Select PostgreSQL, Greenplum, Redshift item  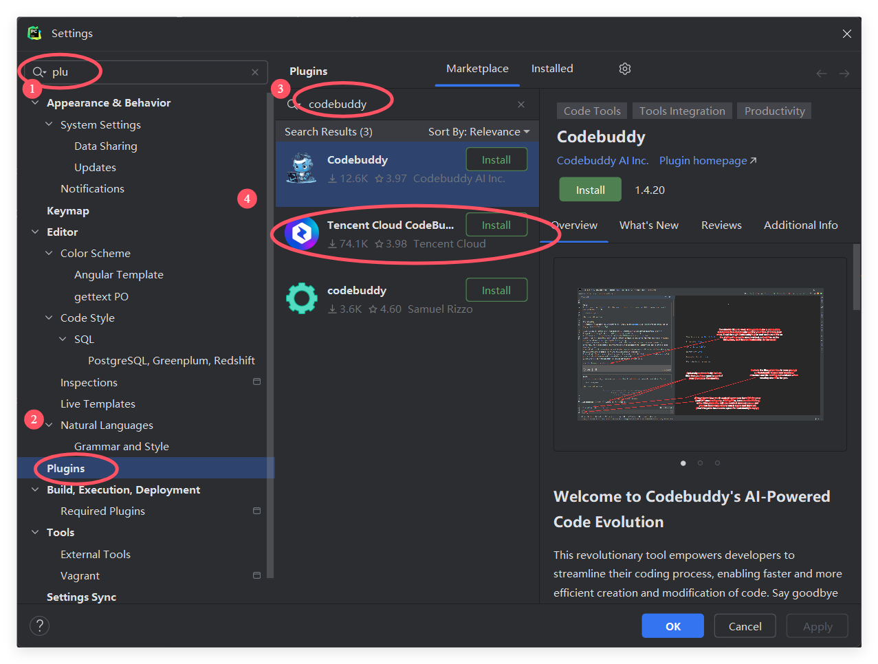point(171,360)
